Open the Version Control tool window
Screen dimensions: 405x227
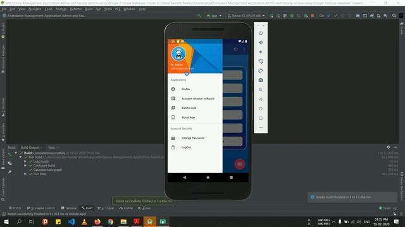(x=41, y=208)
